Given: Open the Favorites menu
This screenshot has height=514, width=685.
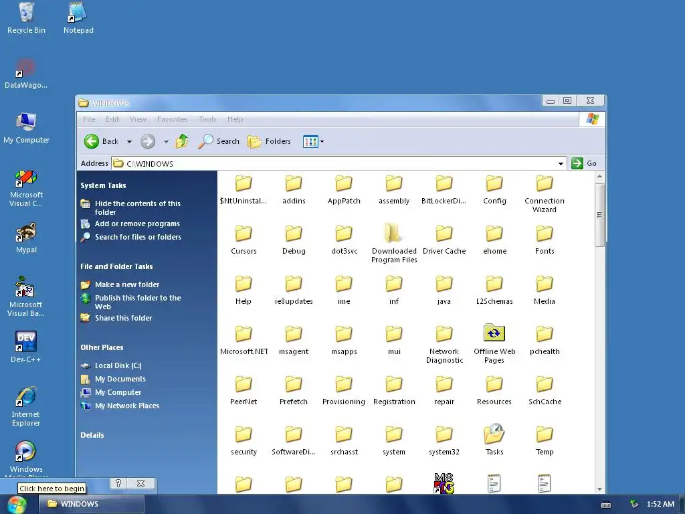Looking at the screenshot, I should point(172,119).
